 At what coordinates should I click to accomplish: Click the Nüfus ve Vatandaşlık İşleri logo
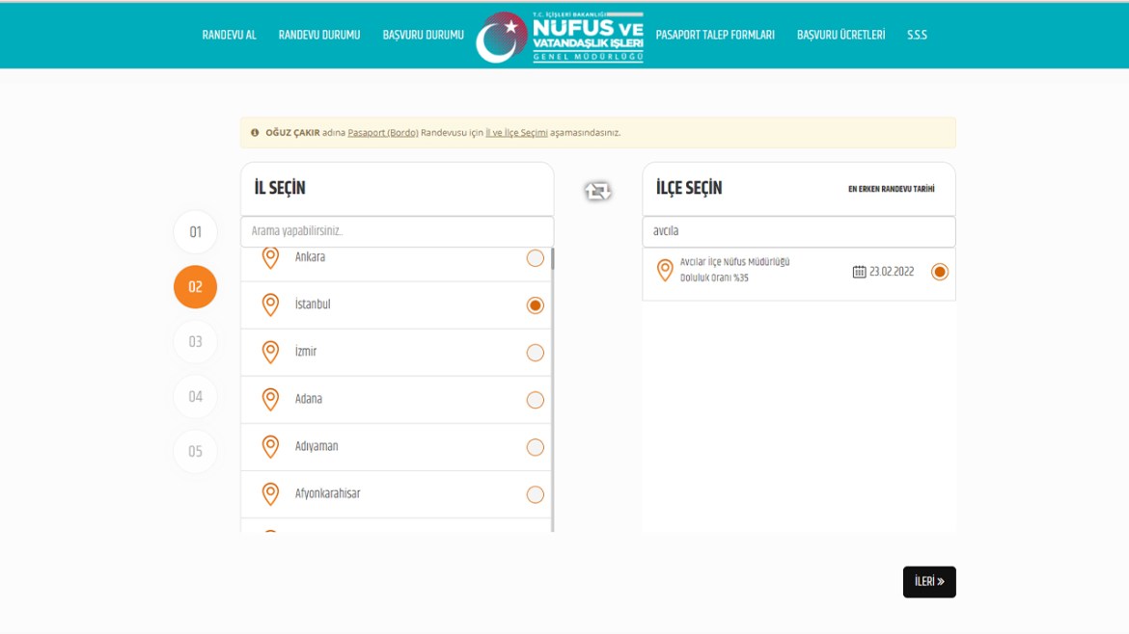pos(560,37)
